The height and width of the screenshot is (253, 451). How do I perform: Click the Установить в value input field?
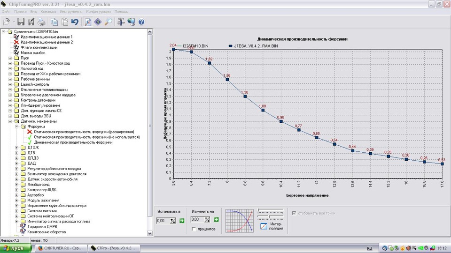[x=163, y=221]
